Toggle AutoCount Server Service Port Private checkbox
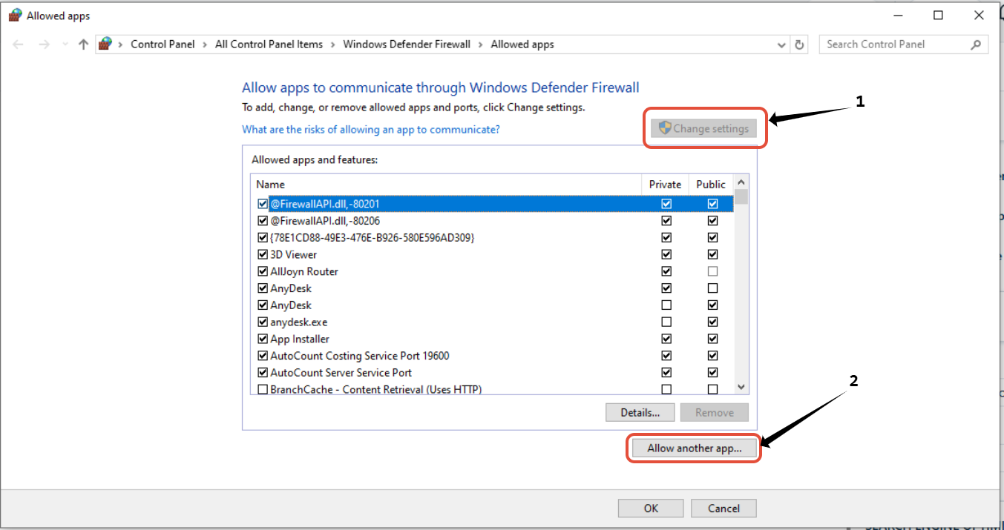The height and width of the screenshot is (530, 1004). (666, 373)
